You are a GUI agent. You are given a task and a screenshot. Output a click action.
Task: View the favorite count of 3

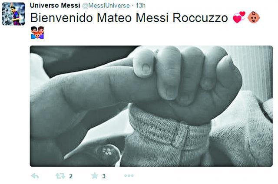coord(104,176)
